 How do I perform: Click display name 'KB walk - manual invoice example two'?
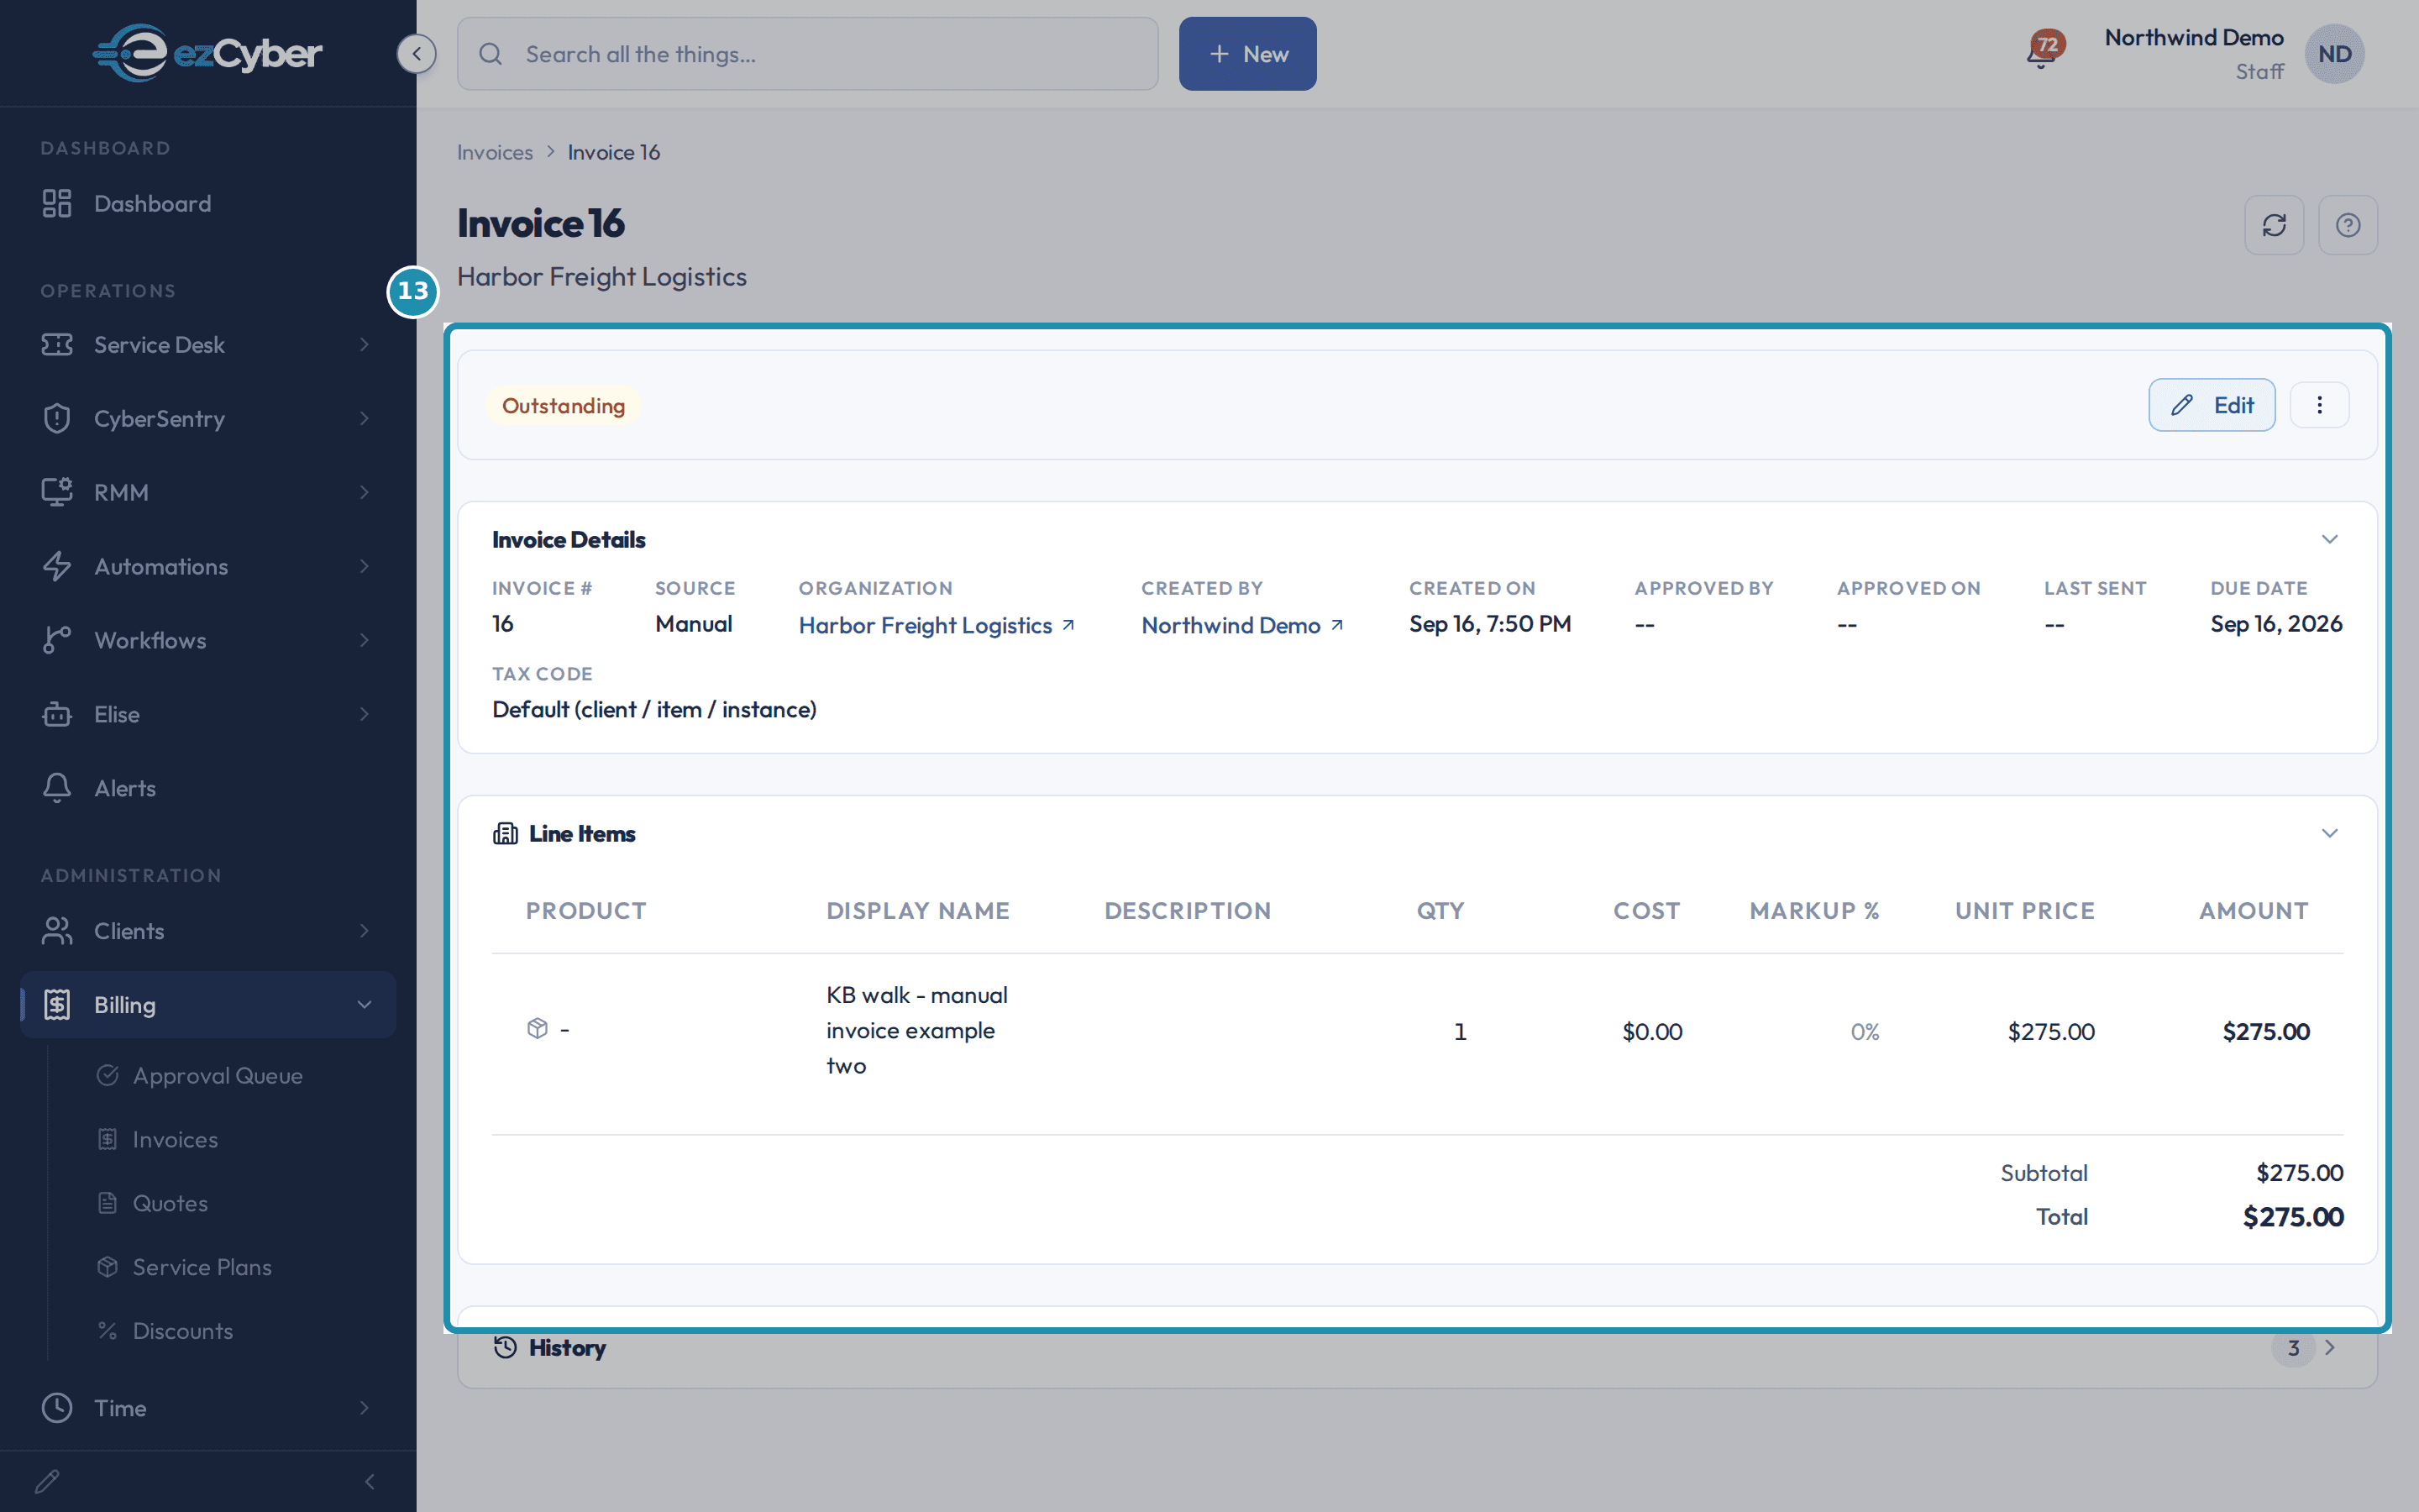(916, 1030)
